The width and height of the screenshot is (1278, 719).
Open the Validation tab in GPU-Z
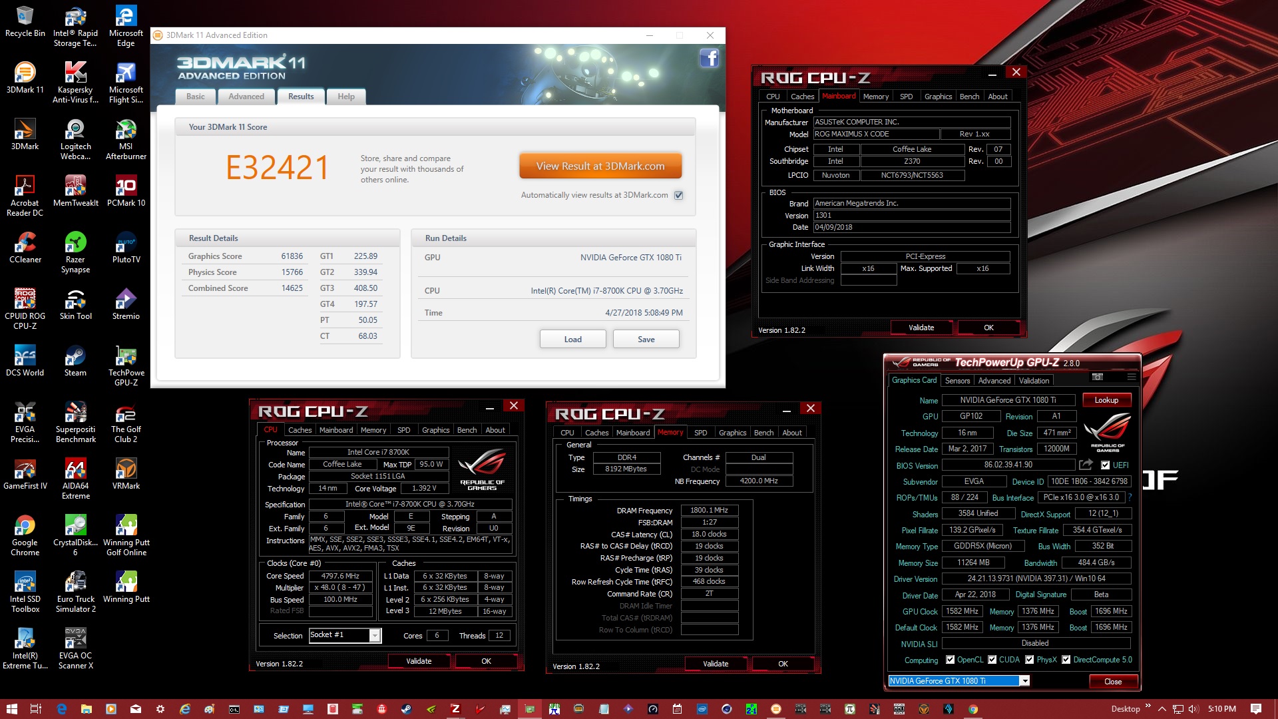[1034, 381]
